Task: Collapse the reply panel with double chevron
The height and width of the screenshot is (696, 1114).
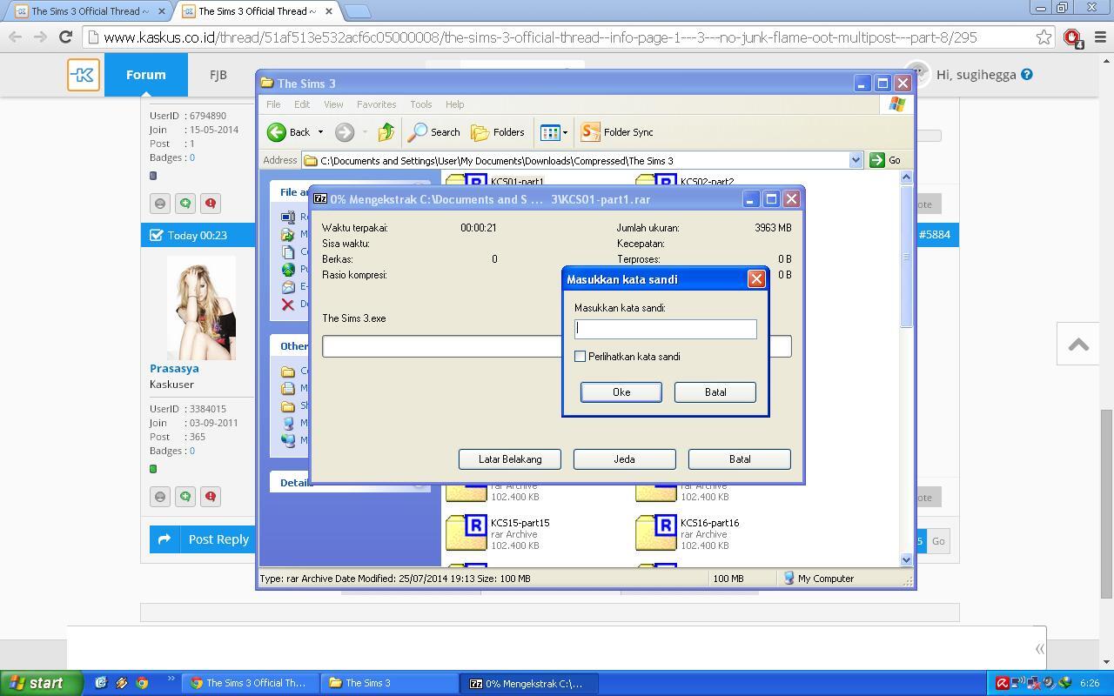Action: pyautogui.click(x=1039, y=649)
